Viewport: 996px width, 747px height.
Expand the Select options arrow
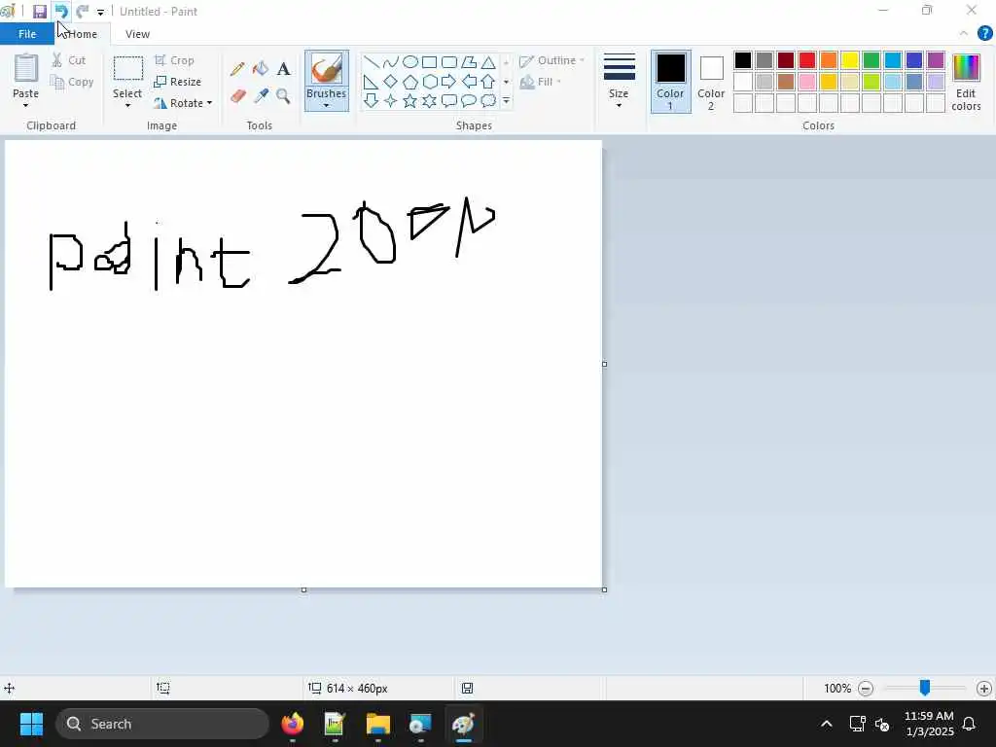click(x=127, y=105)
